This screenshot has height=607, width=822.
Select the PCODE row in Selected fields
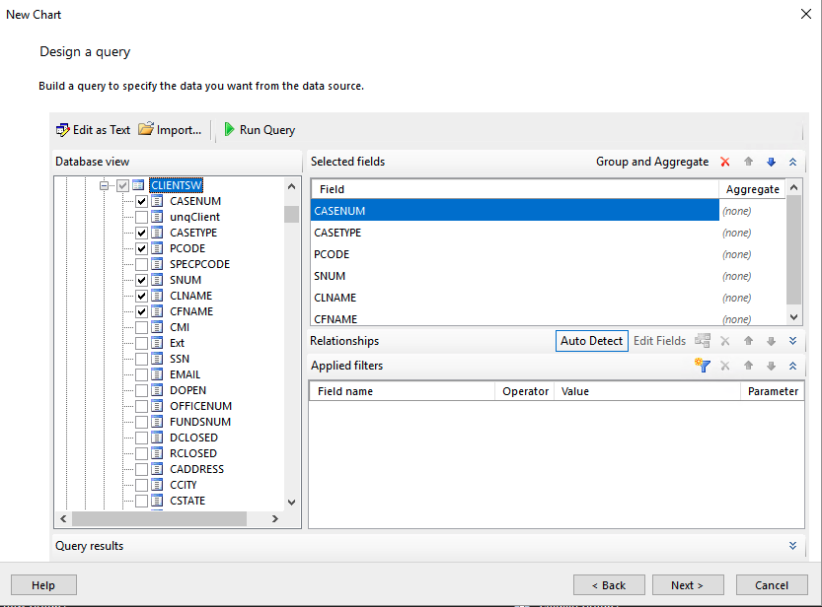pos(513,254)
